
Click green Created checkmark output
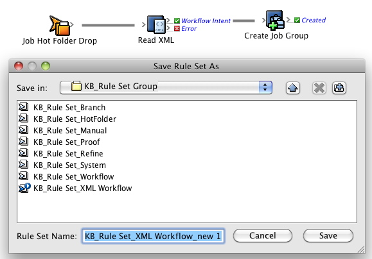(x=297, y=20)
